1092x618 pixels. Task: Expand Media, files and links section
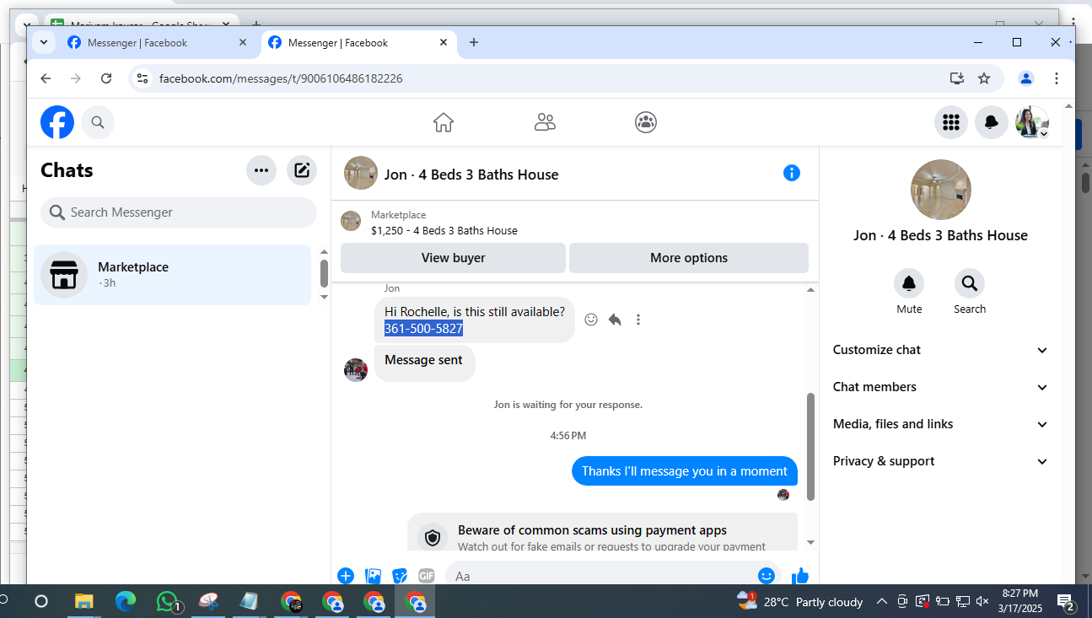[x=940, y=424]
